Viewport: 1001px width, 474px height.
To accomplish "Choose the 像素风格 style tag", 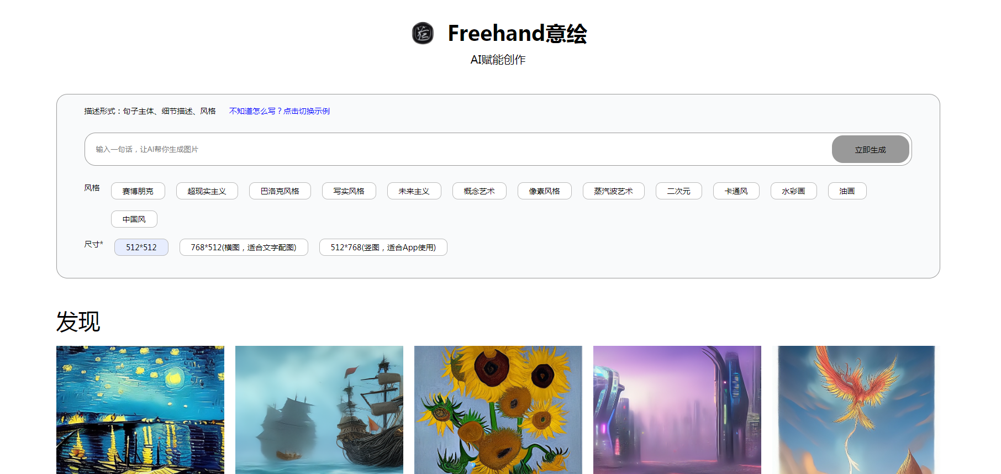I will [x=545, y=191].
